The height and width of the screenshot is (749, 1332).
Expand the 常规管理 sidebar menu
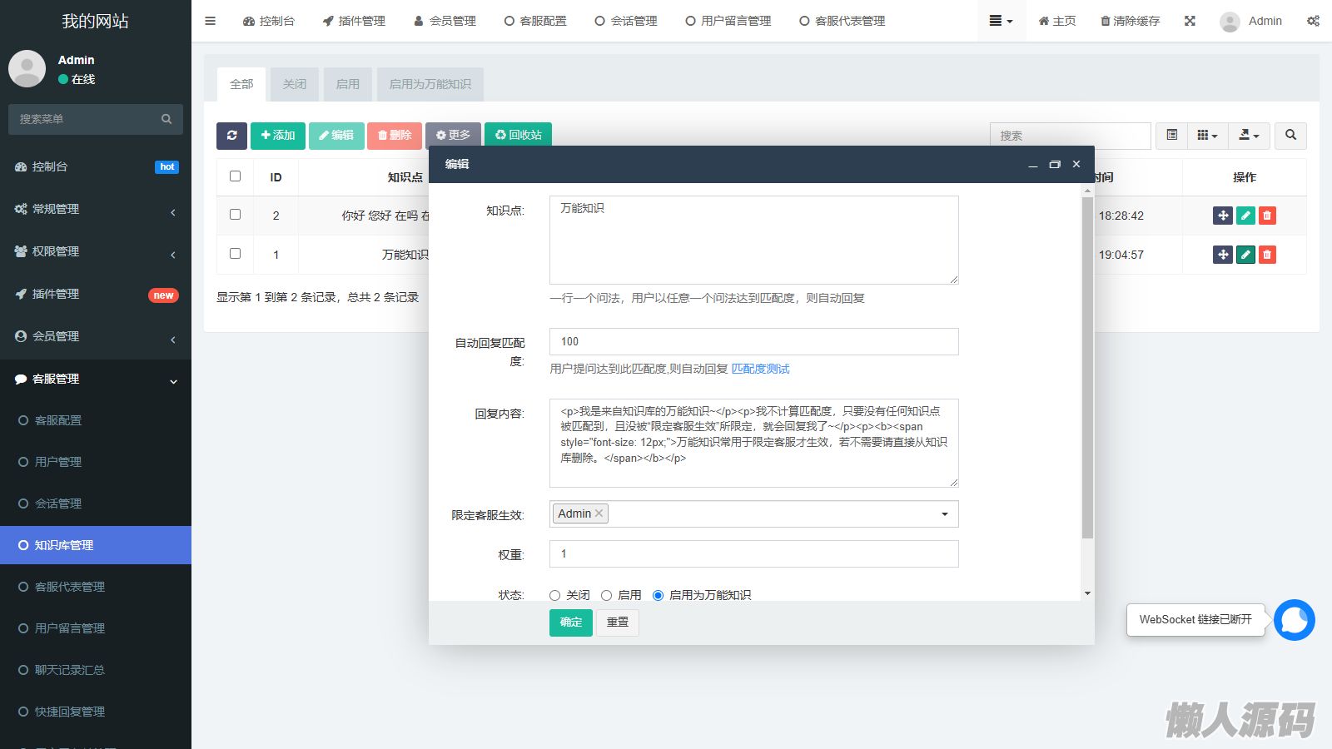coord(96,209)
